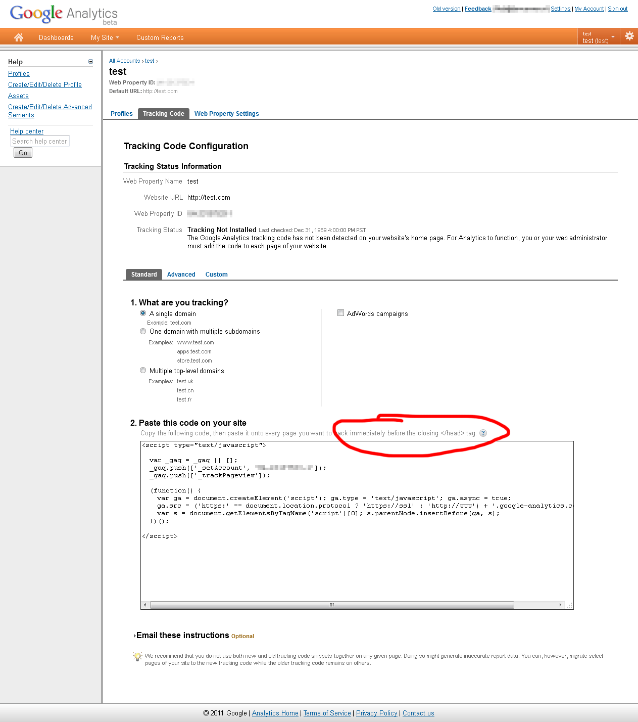Click the code box scroll-right arrow

pos(560,605)
